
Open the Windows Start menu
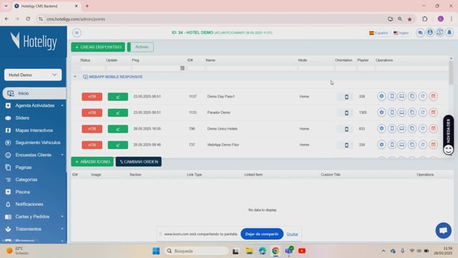(x=156, y=251)
